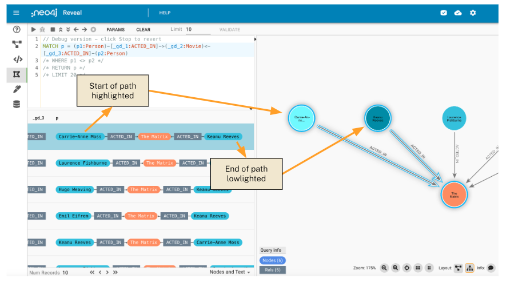The width and height of the screenshot is (506, 282).
Task: Click the Emil Eifrem node in result row
Action: click(x=74, y=216)
